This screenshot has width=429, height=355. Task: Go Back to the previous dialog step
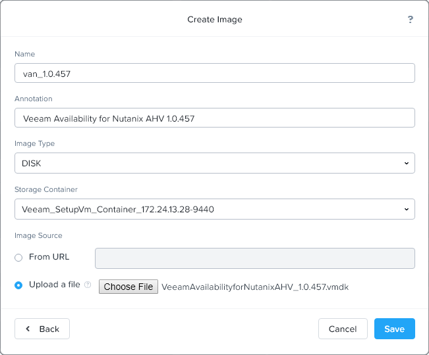[42, 329]
